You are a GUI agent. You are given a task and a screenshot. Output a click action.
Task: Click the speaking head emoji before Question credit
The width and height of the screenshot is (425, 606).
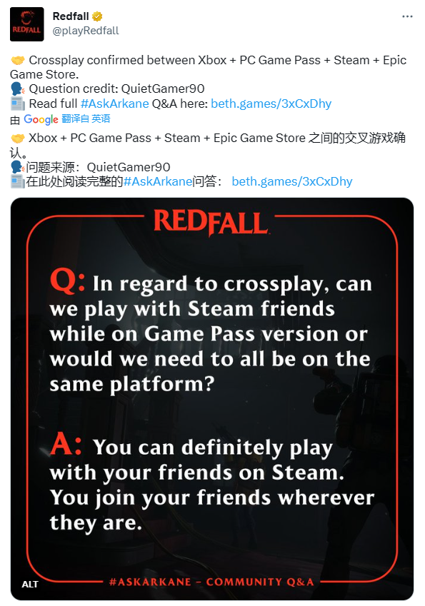coord(18,89)
